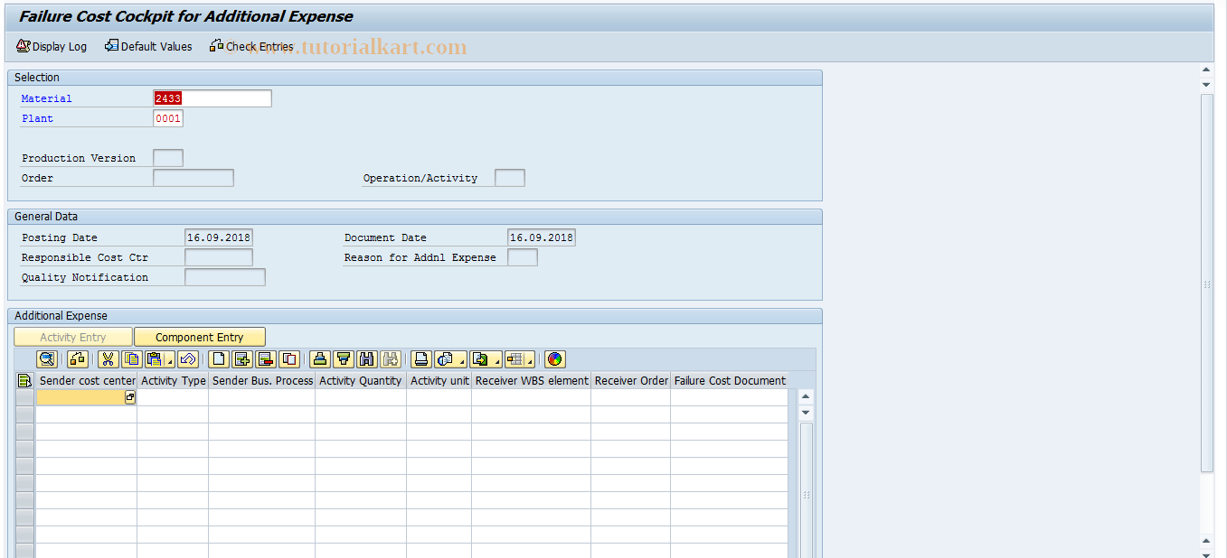Click the colorful graphic display icon
Screen dimensions: 1227x558
coord(554,358)
